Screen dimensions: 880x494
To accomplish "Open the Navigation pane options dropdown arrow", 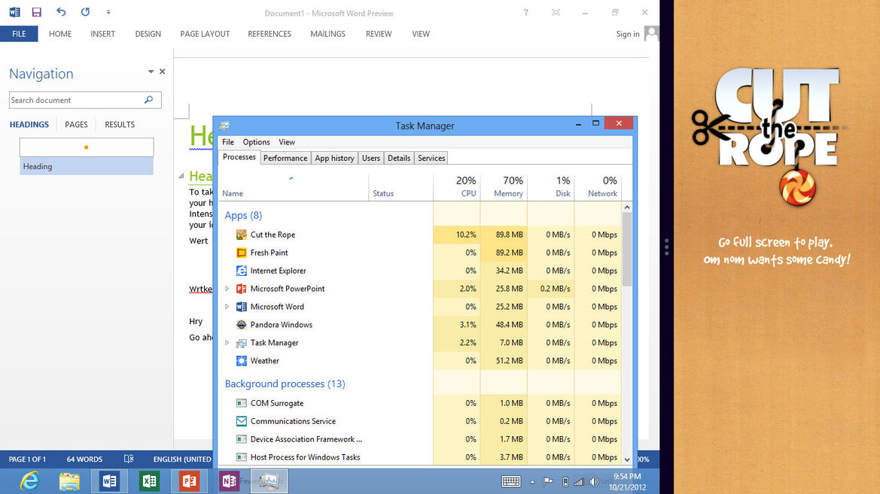I will click(151, 71).
